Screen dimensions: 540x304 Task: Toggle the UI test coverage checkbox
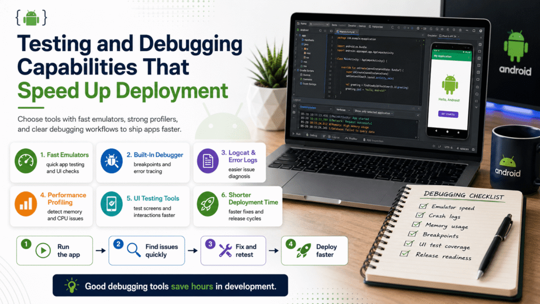[409, 243]
